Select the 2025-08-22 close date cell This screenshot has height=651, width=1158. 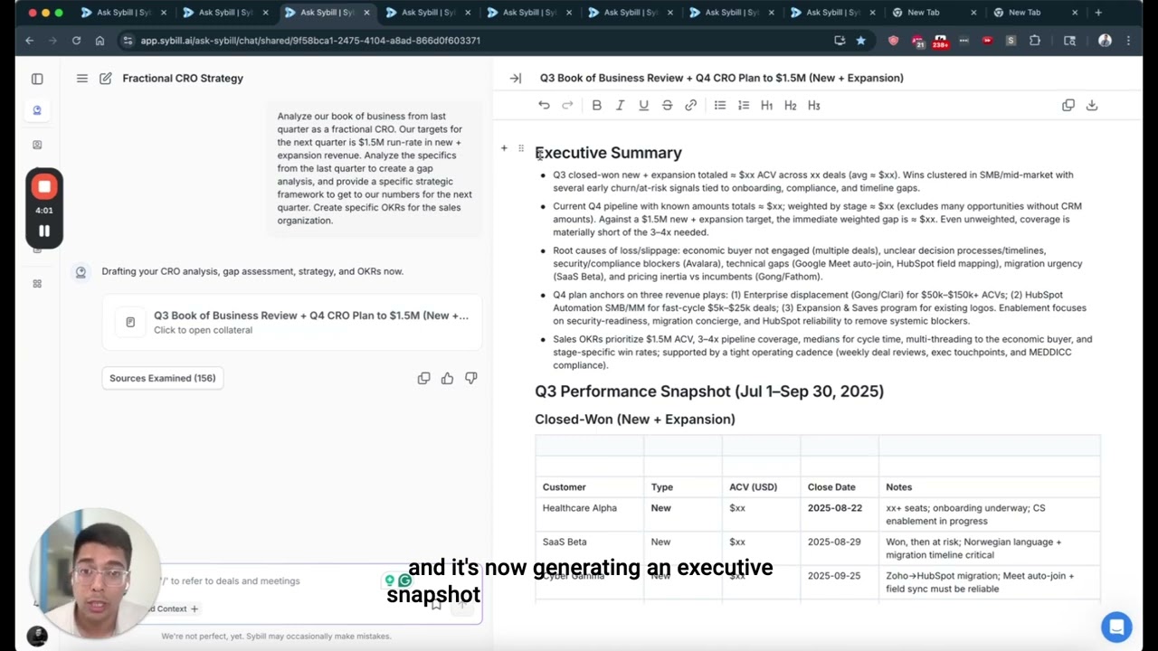(x=839, y=514)
